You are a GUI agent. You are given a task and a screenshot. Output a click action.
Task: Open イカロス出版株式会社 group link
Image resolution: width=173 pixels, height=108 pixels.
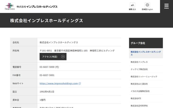[x=140, y=91]
